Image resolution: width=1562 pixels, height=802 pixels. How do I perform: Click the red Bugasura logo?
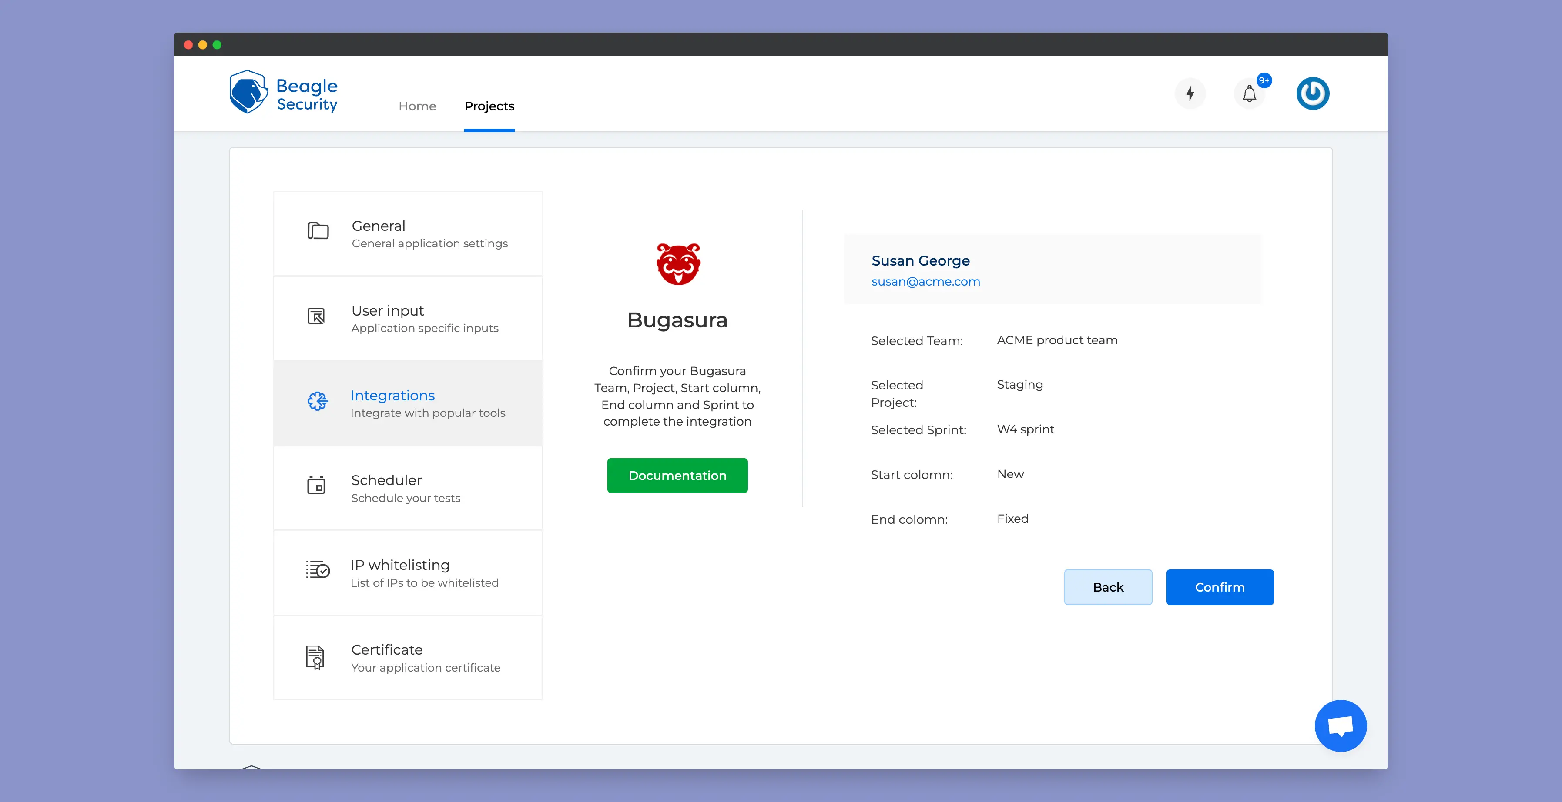point(678,264)
